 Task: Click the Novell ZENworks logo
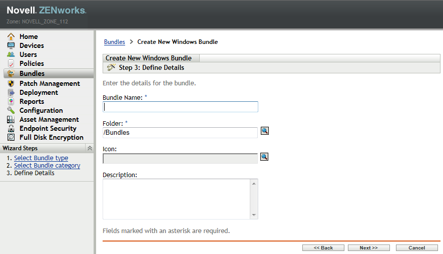[x=47, y=10]
